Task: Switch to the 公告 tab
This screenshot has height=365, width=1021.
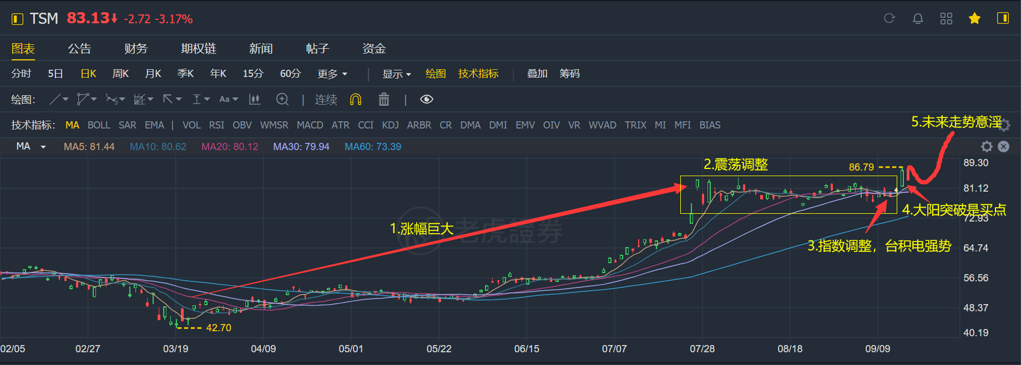Action: click(79, 49)
